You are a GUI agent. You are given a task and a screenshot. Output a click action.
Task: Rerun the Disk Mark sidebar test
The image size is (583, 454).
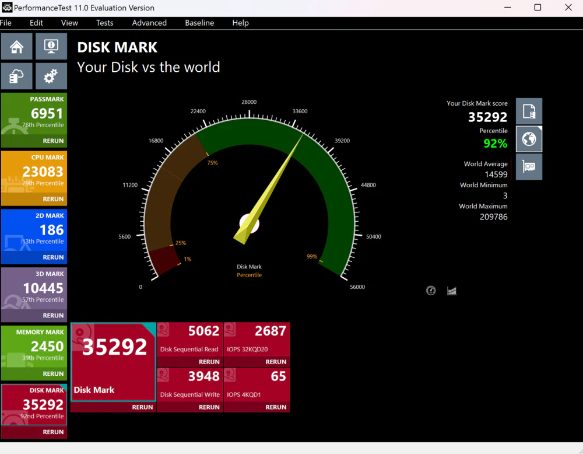tap(53, 432)
